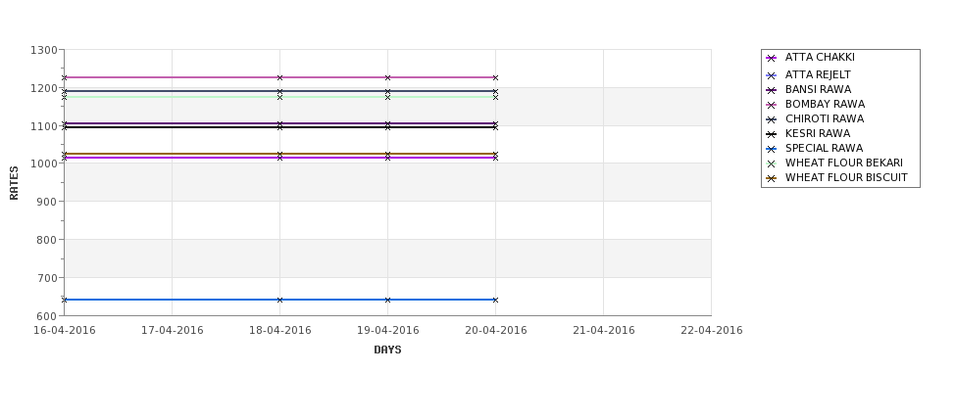Click the DAYS axis title
Image resolution: width=956 pixels, height=420 pixels.
tap(387, 350)
